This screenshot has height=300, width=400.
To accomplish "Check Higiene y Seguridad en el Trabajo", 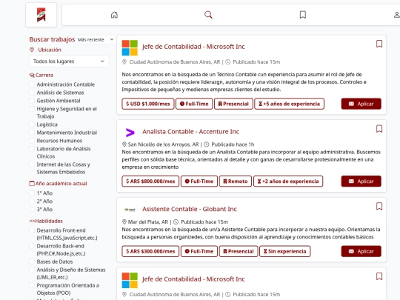I will [32, 109].
